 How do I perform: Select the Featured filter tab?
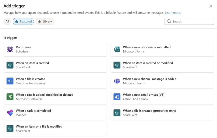pyautogui.click(x=23, y=21)
